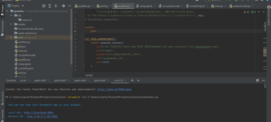
Task: Click Collapse All in Project panel
Action: (x=56, y=6)
